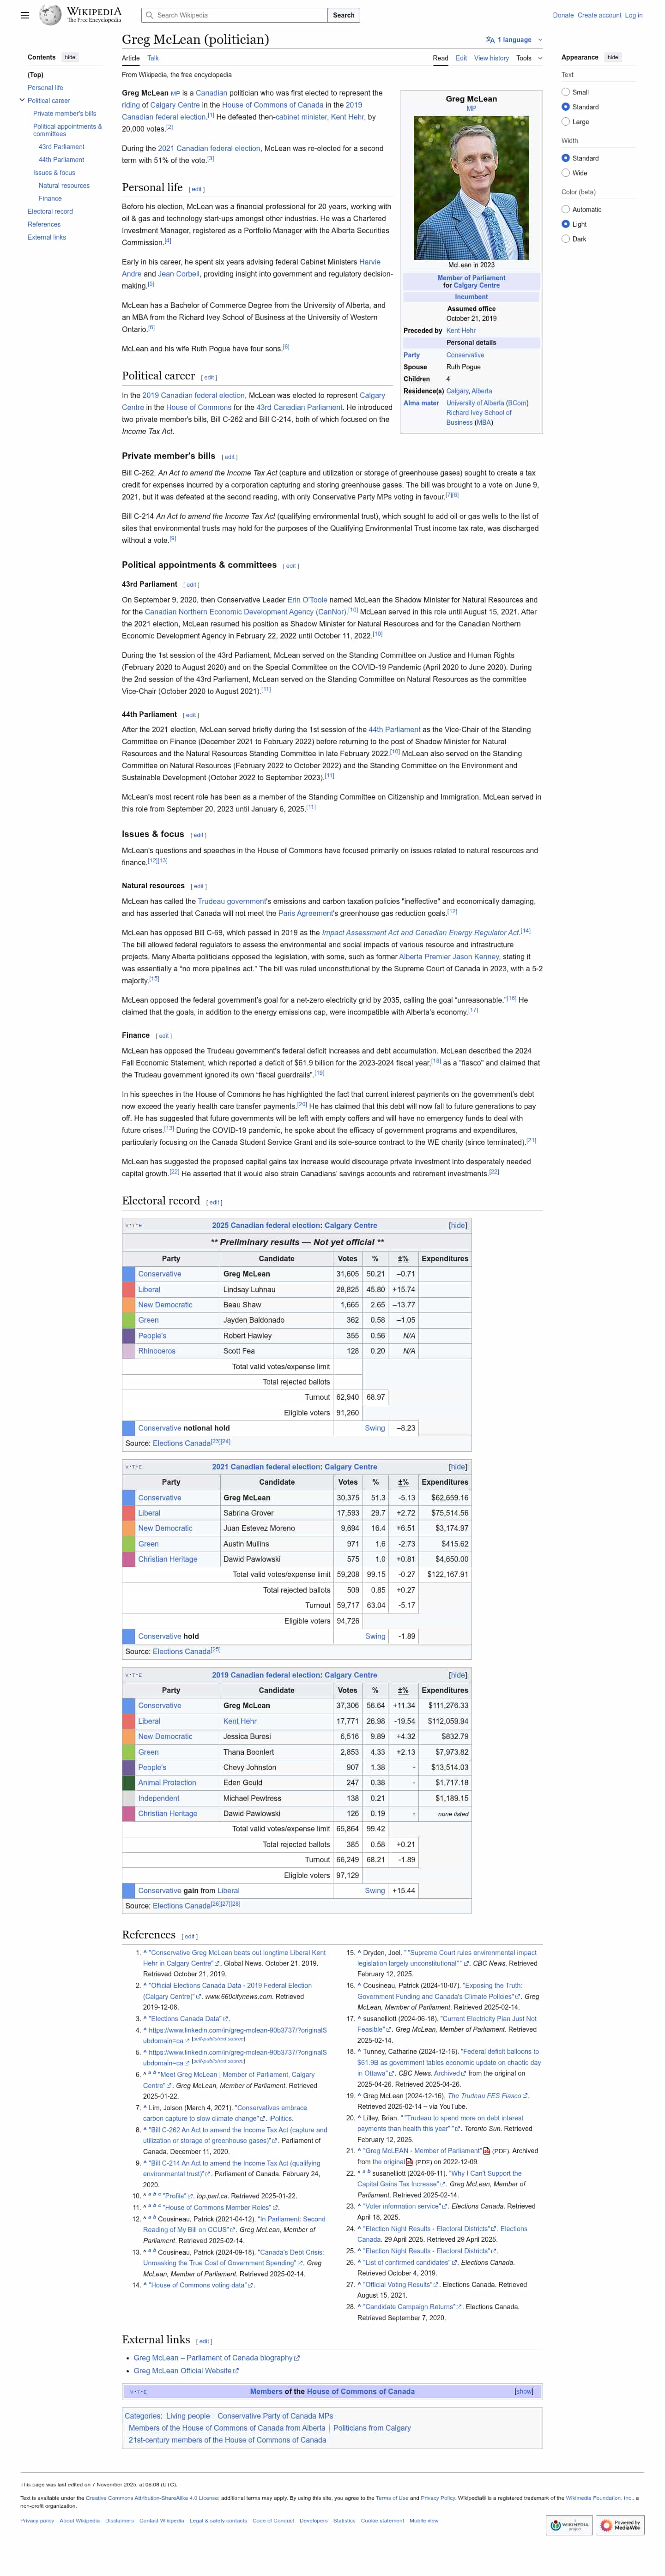Set color mode to Dark
Viewport: 665px width, 2576px height.
coord(566,239)
